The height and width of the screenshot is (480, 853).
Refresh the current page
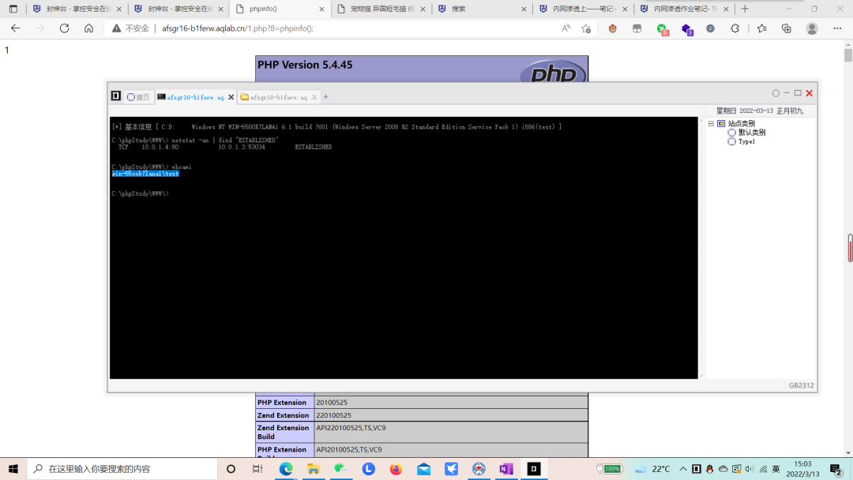pyautogui.click(x=64, y=28)
